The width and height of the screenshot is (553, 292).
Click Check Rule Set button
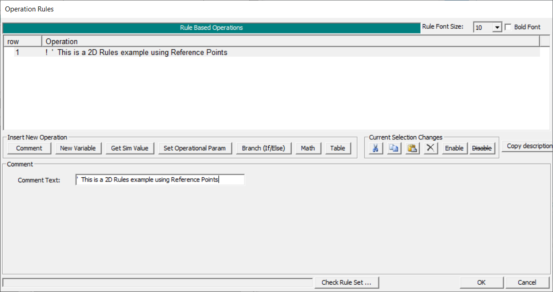click(x=347, y=282)
